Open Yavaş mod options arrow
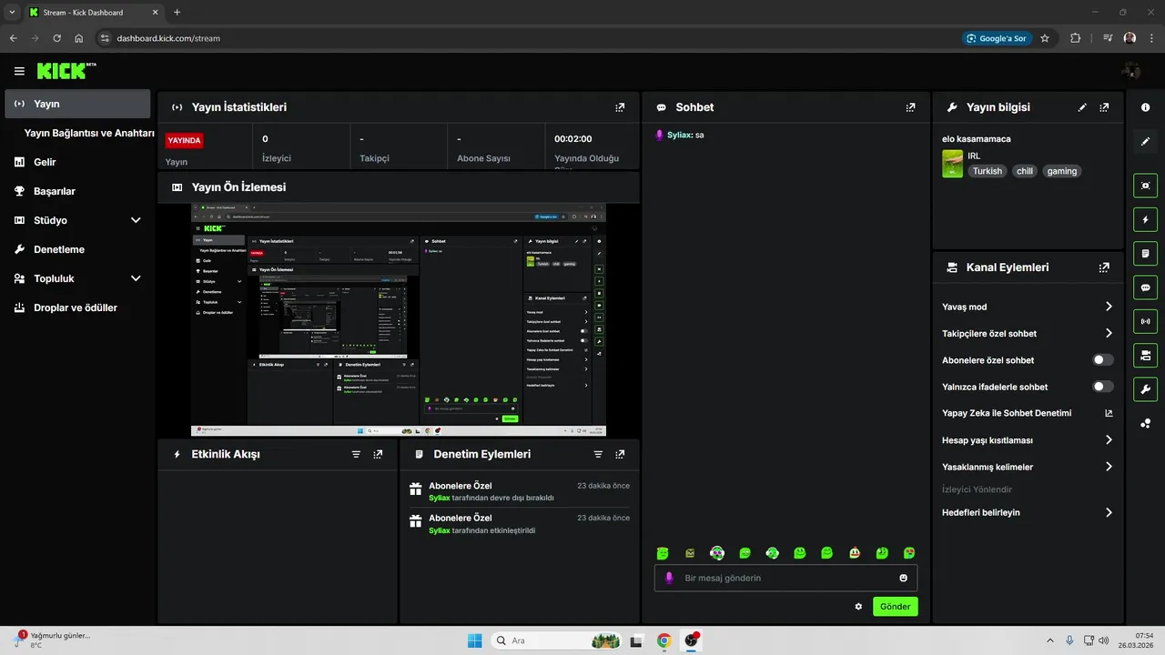Screen dimensions: 1165x655 point(1109,307)
